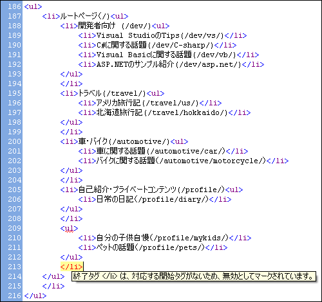This screenshot has height=302, width=322.
Task: Click line number 216 in the gutter
Action: coord(14,296)
